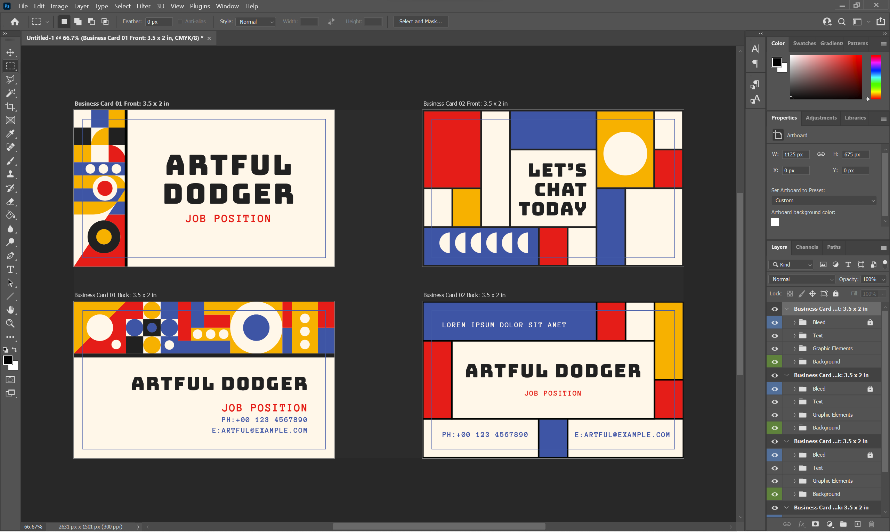Switch Normal blending mode dropdown
This screenshot has height=532, width=890.
801,279
